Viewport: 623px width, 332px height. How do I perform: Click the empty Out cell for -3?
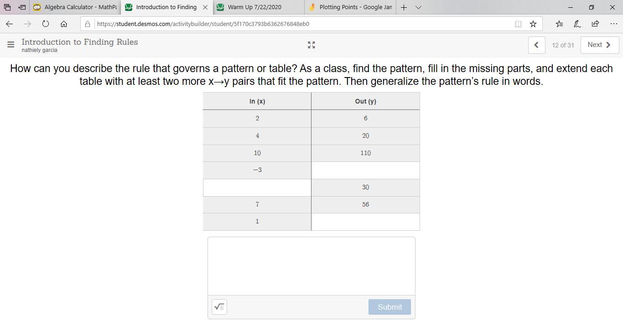click(365, 170)
